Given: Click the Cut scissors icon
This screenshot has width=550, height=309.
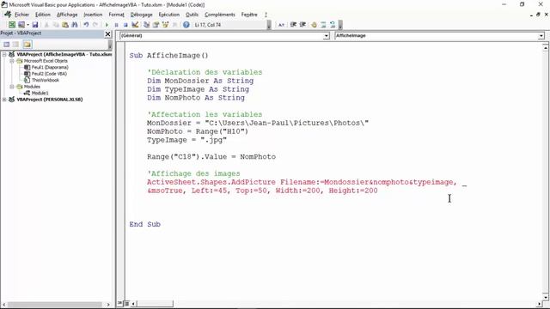Looking at the screenshot, I should [46, 25].
